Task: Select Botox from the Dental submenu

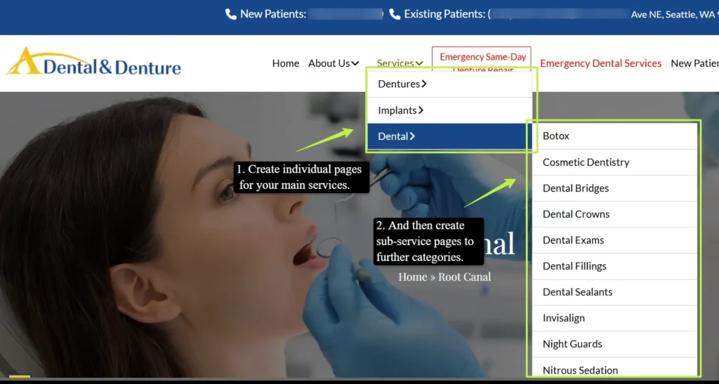Action: [x=614, y=136]
